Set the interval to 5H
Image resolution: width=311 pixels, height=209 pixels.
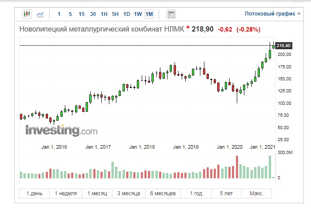click(x=115, y=14)
